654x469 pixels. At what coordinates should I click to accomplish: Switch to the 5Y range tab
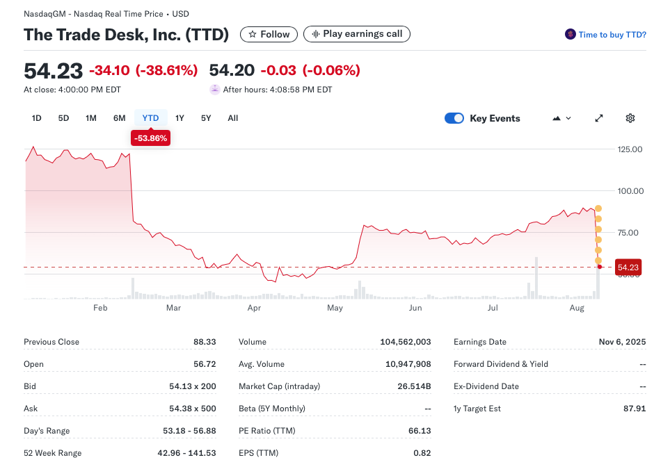point(206,118)
